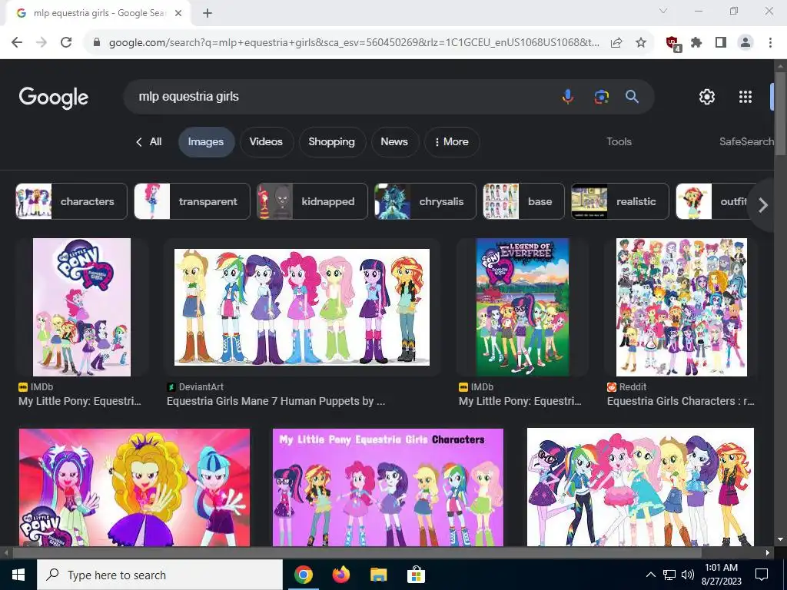Open the first IMDb pink poster thumbnail
Image resolution: width=787 pixels, height=590 pixels.
pos(81,307)
